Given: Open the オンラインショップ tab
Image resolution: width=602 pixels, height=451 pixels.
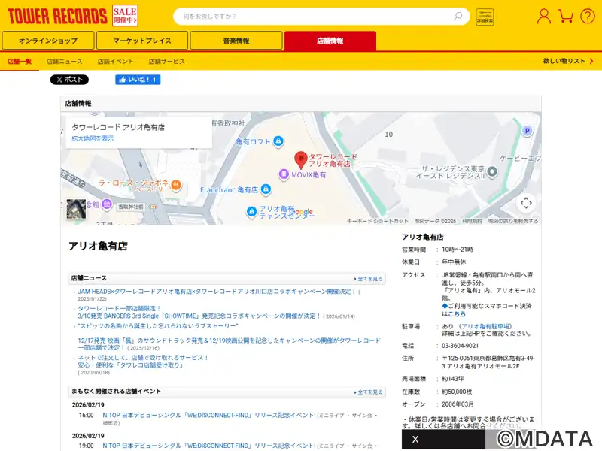Looking at the screenshot, I should (48, 41).
